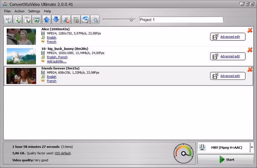Click the title 10- big_buck_bunny (8m28s)

click(65, 49)
